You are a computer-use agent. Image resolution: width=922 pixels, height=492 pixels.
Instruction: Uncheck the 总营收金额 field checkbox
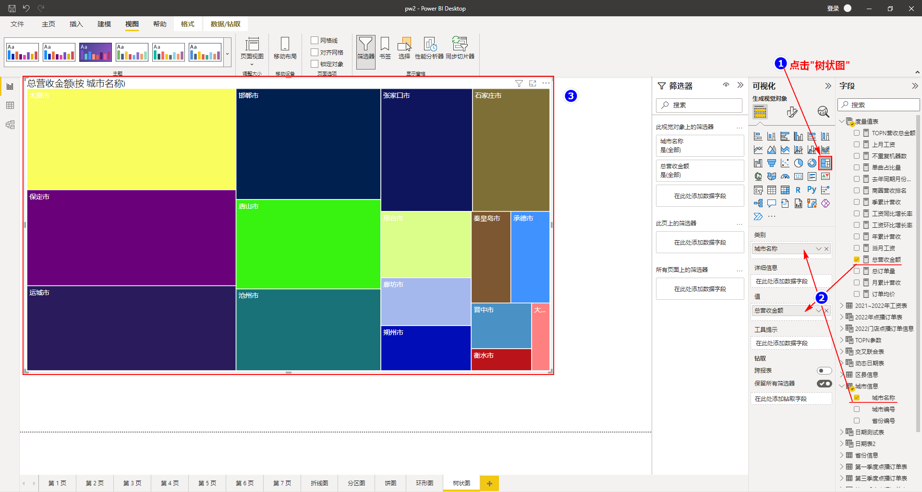(857, 259)
